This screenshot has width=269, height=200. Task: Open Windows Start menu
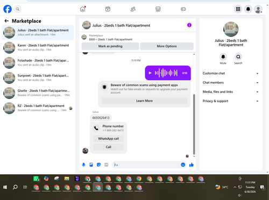coord(5,187)
